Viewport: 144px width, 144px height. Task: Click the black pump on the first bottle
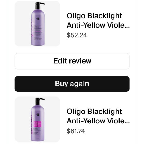(x=39, y=5)
